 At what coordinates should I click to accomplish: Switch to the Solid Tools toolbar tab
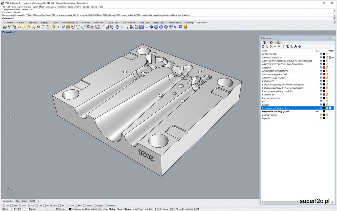144,23
